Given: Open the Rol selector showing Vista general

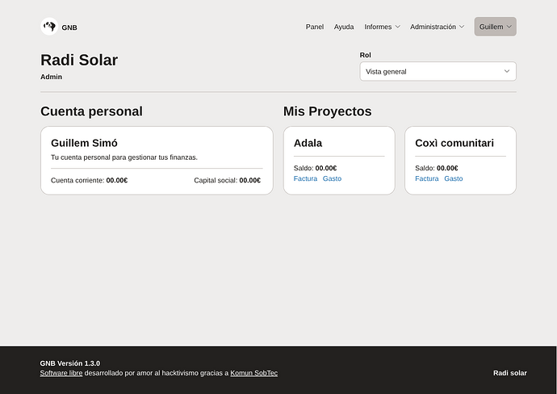Looking at the screenshot, I should pyautogui.click(x=438, y=71).
